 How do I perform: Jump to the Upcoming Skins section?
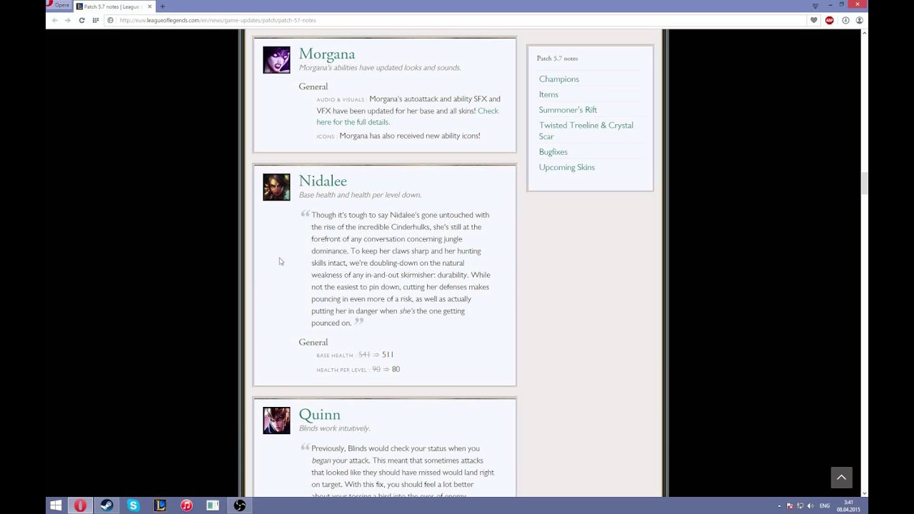point(567,167)
